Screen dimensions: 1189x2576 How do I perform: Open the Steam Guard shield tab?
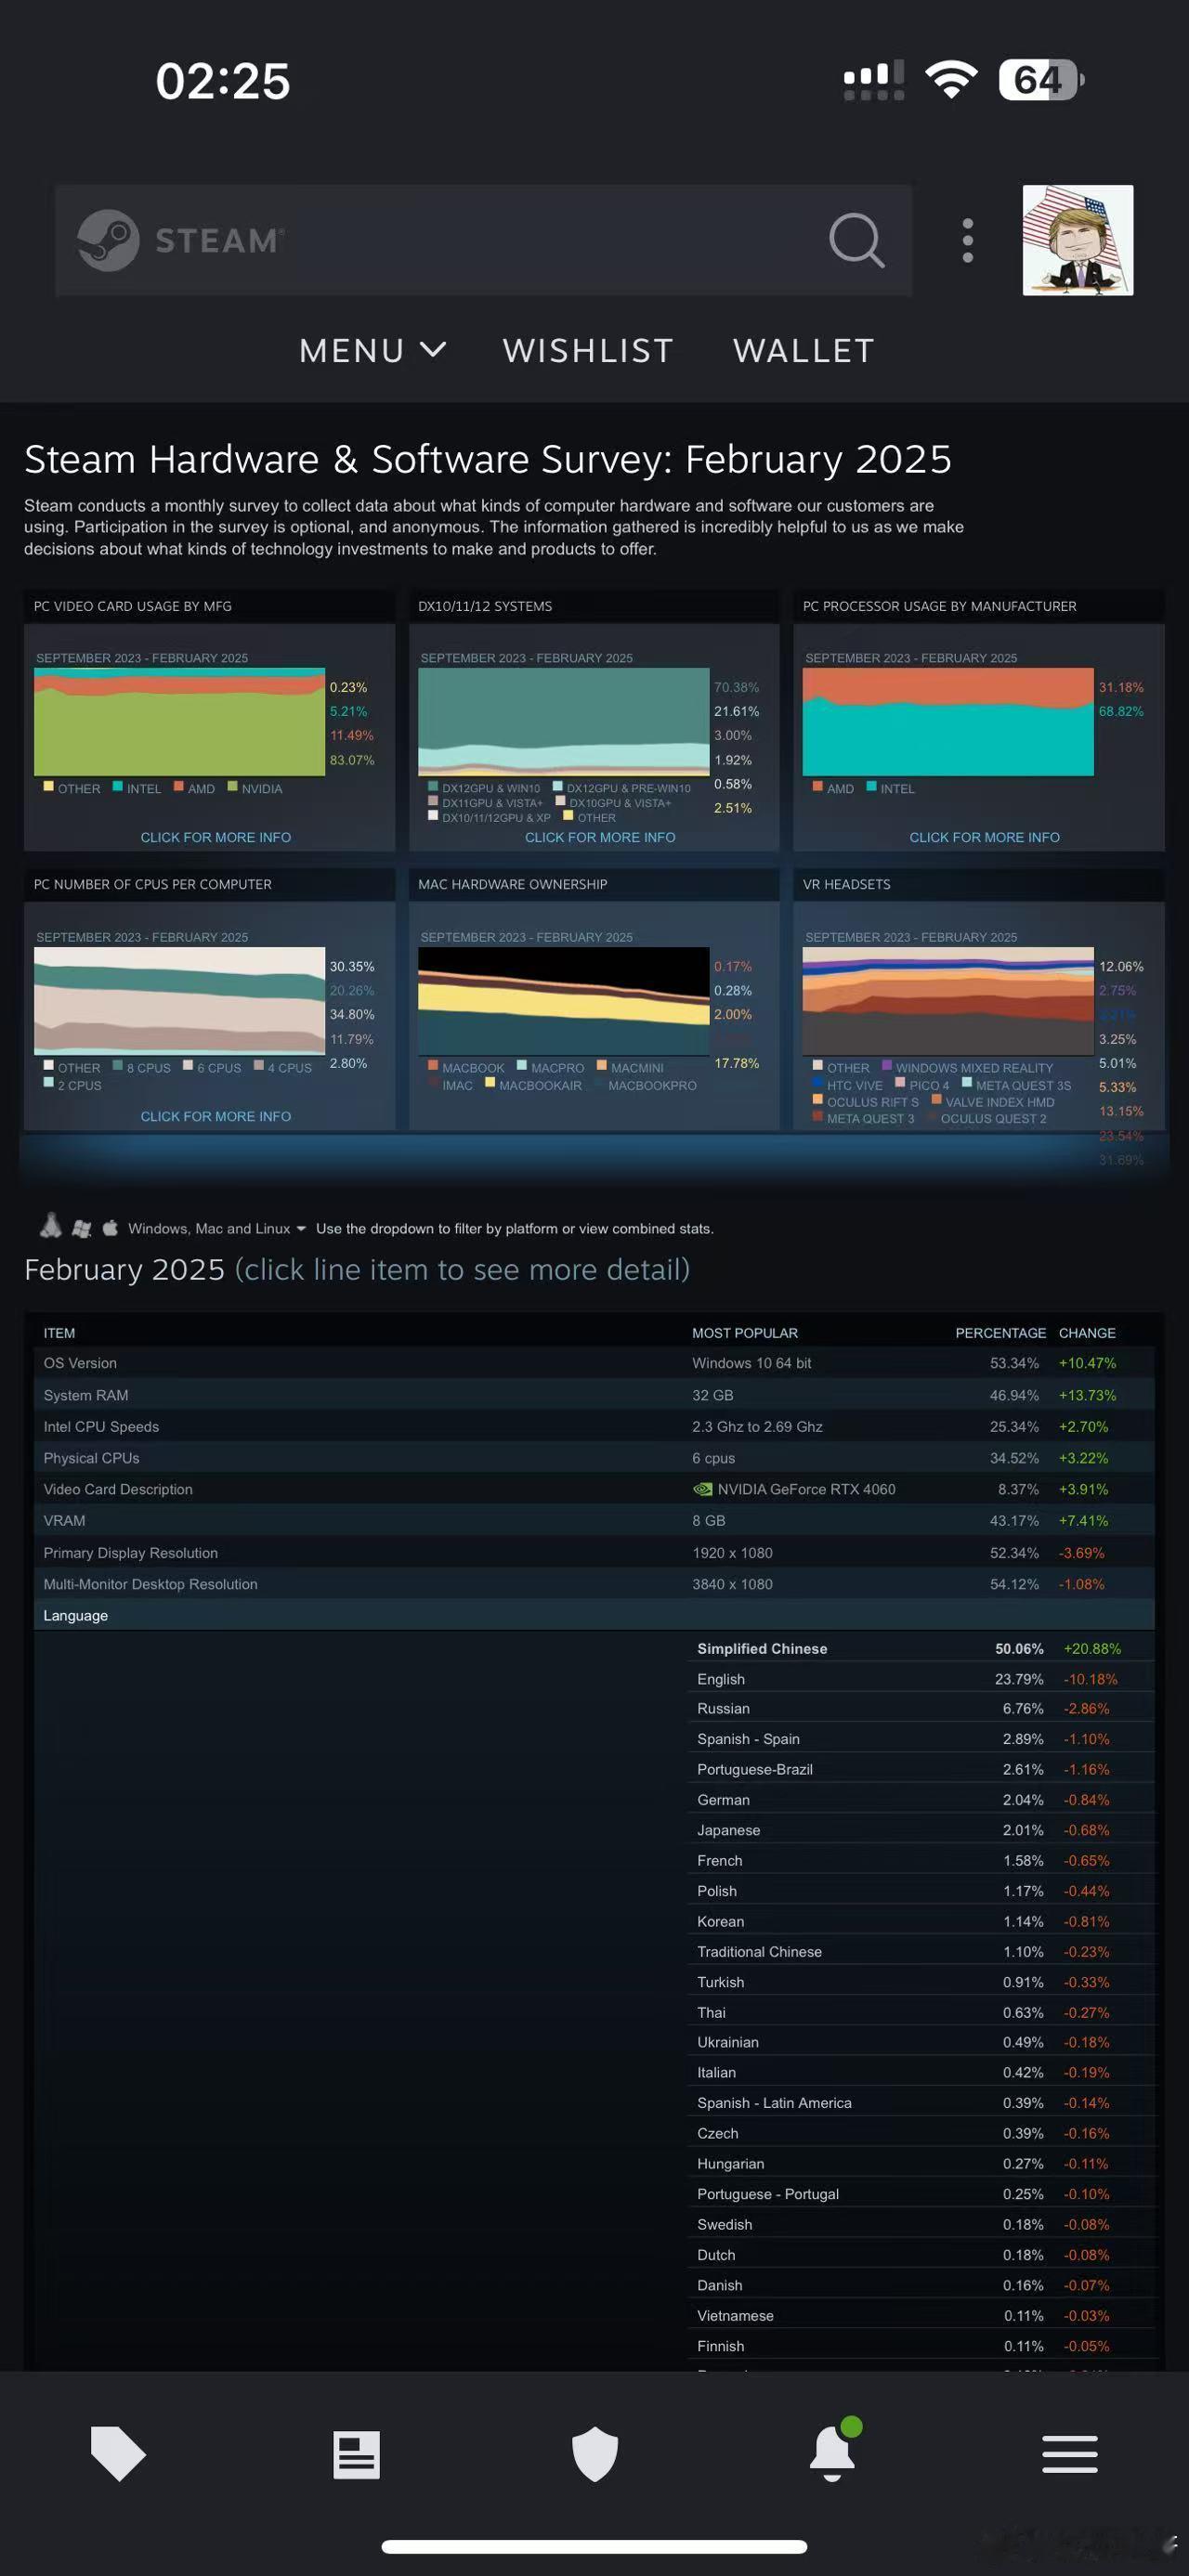point(594,2454)
